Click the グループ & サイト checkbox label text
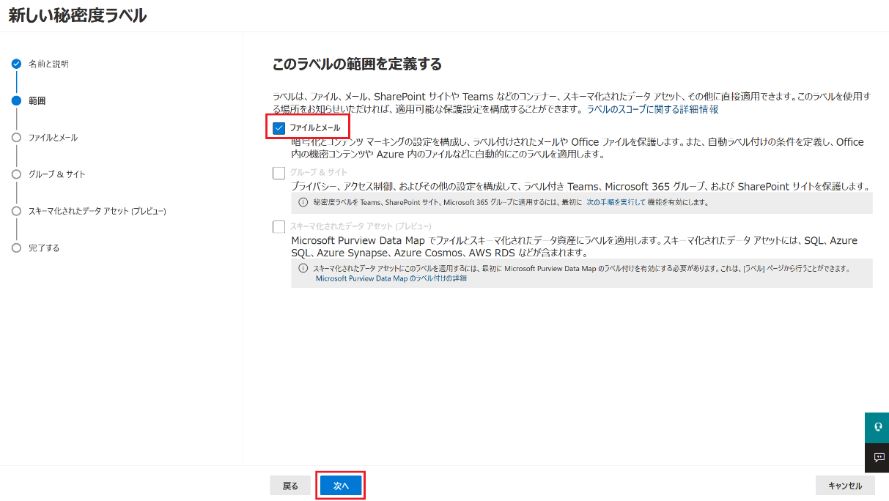 point(318,172)
